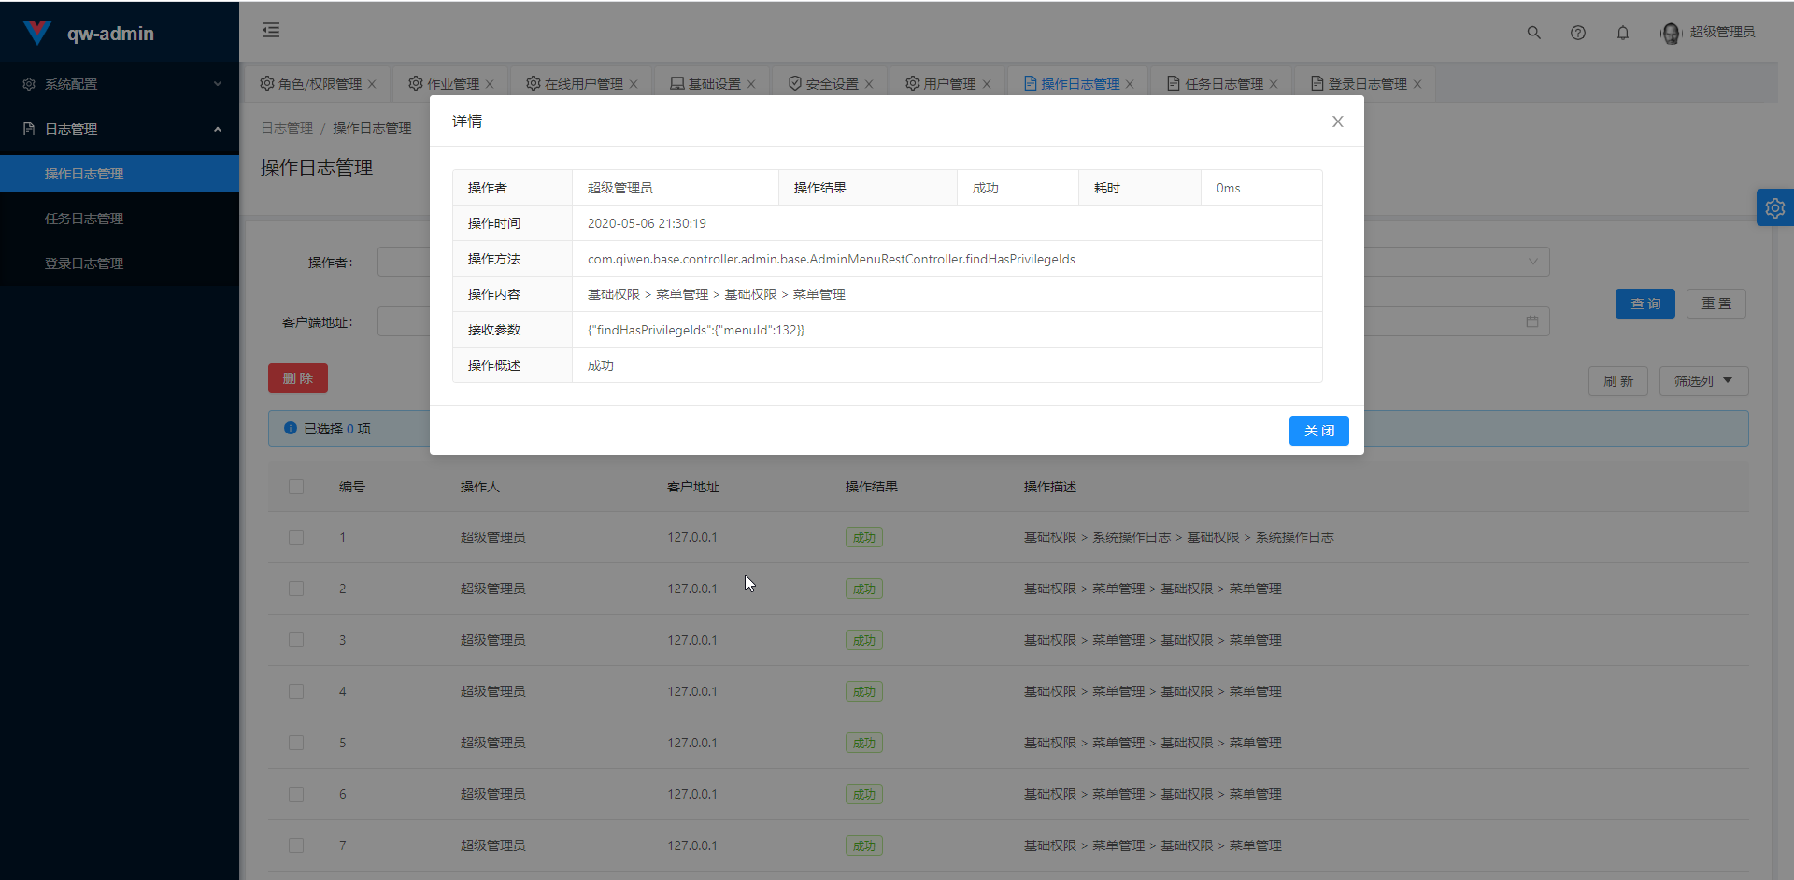Open the search magnifier icon in header
The width and height of the screenshot is (1794, 880).
pos(1533,32)
